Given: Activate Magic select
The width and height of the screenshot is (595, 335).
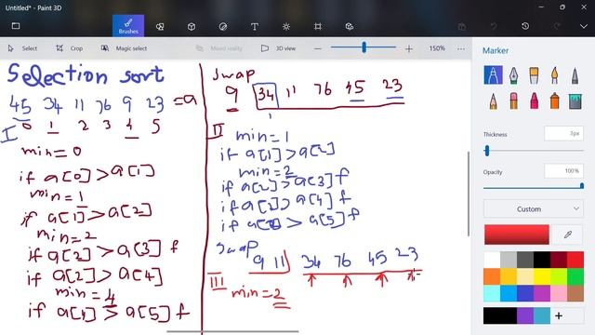Looking at the screenshot, I should tap(124, 48).
